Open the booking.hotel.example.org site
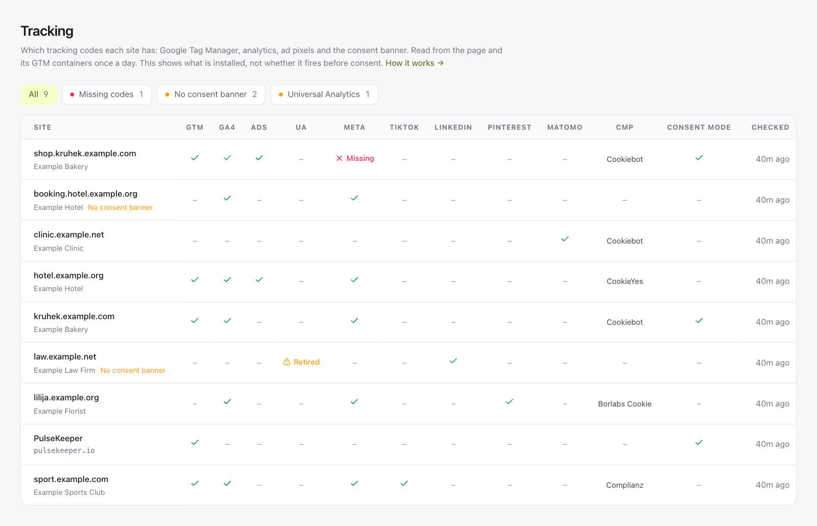 [85, 194]
